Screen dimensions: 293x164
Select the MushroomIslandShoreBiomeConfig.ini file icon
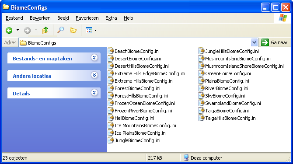pyautogui.click(x=201, y=66)
